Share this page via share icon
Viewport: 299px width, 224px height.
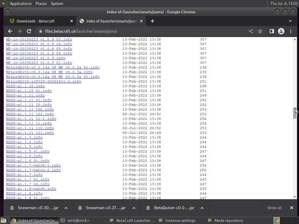tap(251, 31)
